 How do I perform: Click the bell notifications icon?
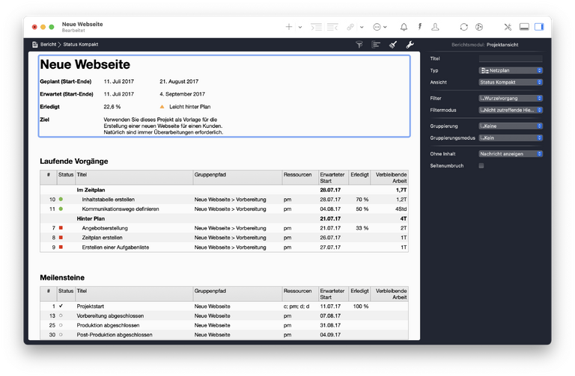(404, 27)
